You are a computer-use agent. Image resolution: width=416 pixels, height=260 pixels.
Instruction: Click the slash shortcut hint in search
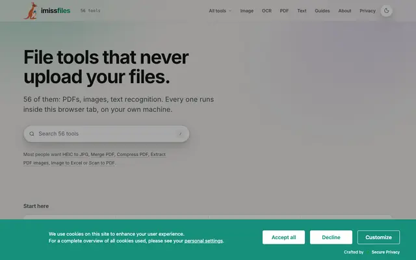(x=180, y=134)
